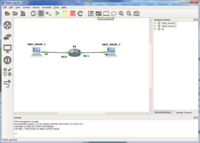
Task: Close the Console panel
Action: tap(197, 118)
